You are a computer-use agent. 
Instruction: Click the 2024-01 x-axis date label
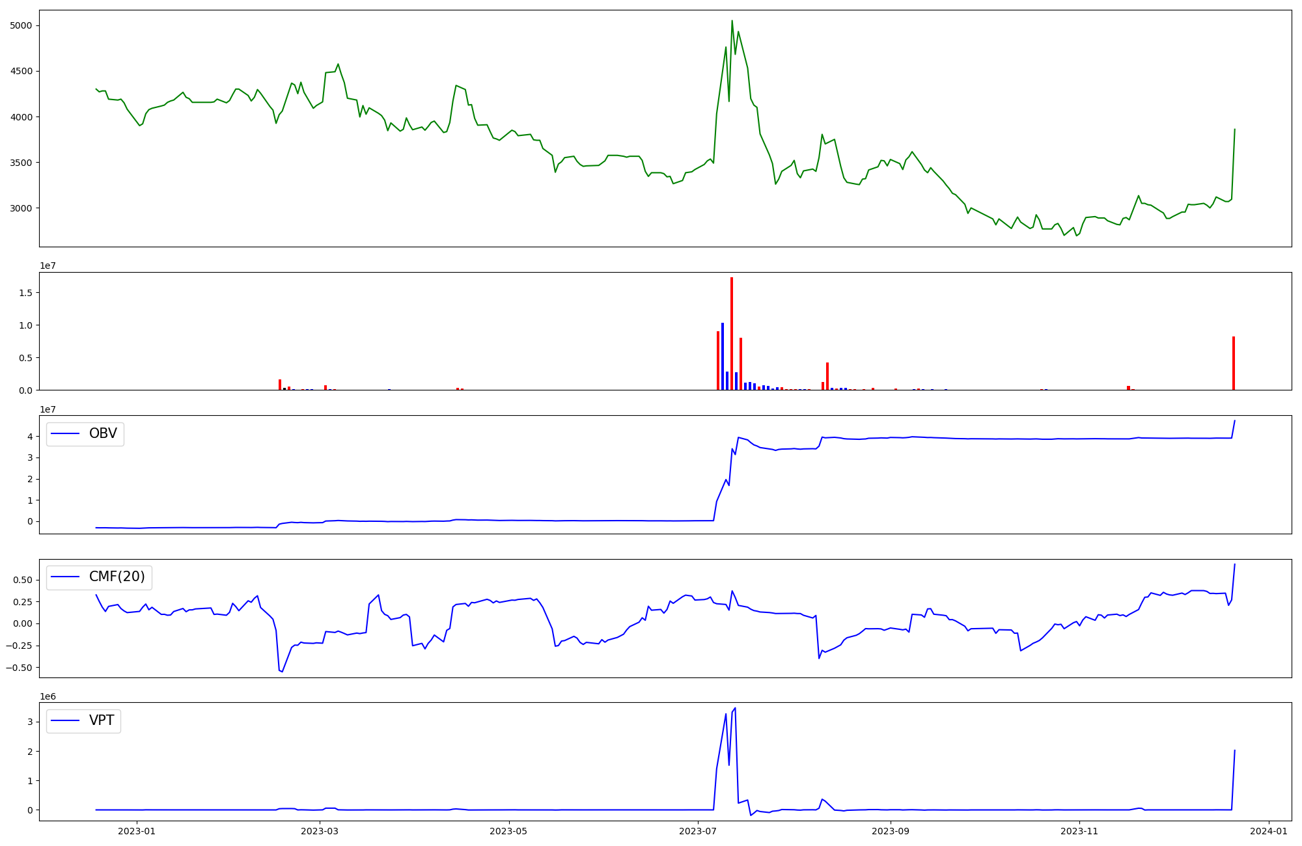pyautogui.click(x=1269, y=830)
